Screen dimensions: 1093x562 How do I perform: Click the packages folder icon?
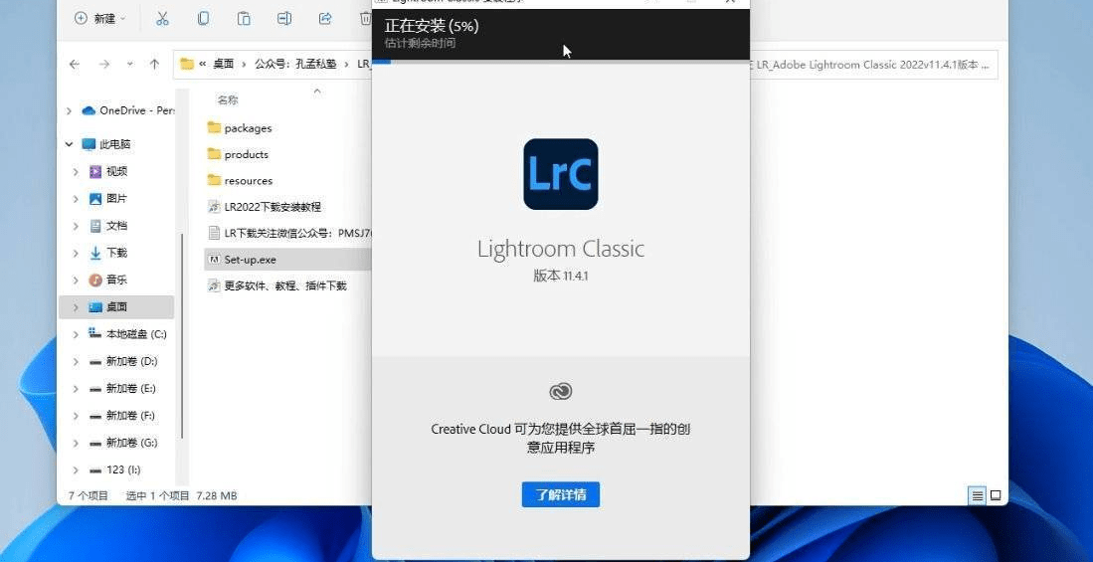click(x=214, y=127)
